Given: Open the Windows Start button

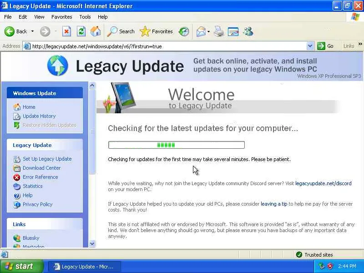Looking at the screenshot, I should tap(21, 266).
